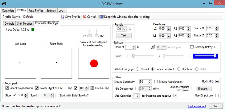Click the R2 deadzone spinner arrows
The height and width of the screenshot is (110, 225).
coord(189,29)
